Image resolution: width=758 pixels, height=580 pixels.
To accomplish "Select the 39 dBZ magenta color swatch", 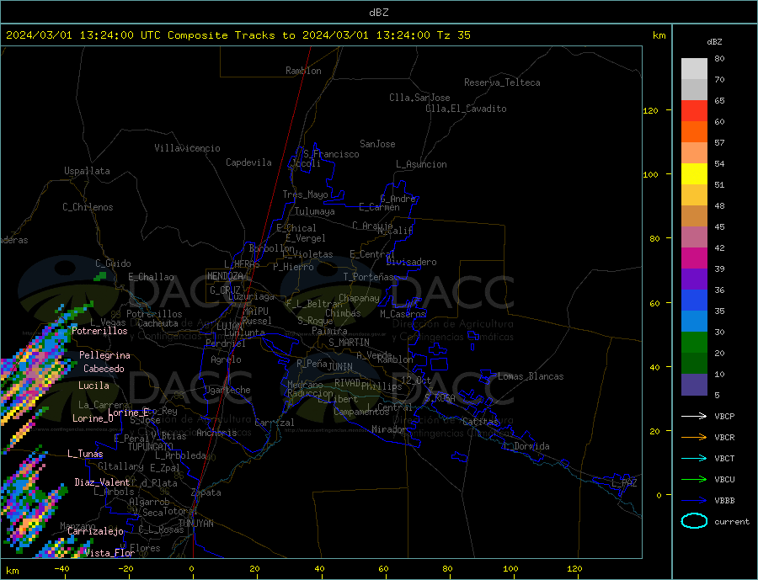I will (x=694, y=258).
